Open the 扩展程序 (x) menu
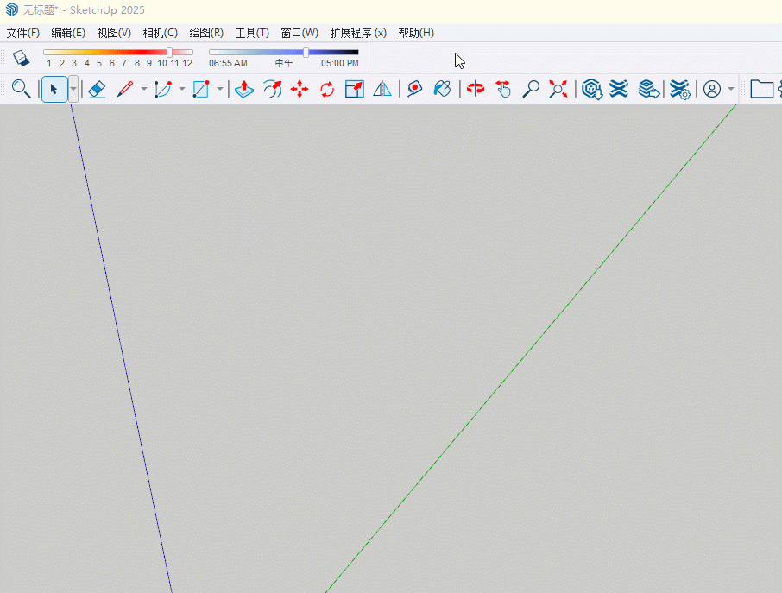Screen dimensions: 782x593 [358, 33]
